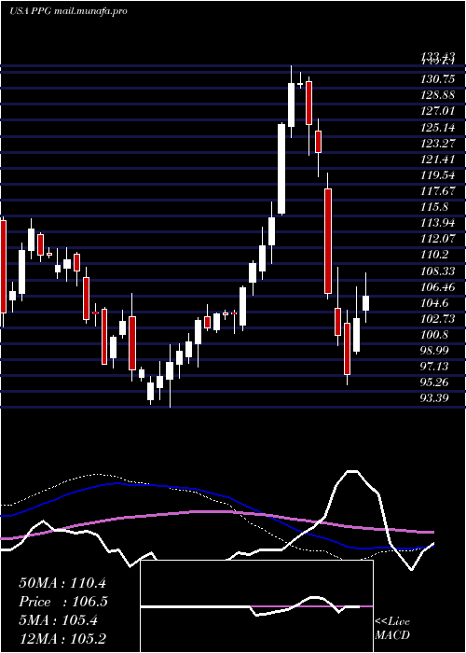Screen dimensions: 466x653
Task: Click the 50MA : 110.4 readout
Action: pos(62,583)
